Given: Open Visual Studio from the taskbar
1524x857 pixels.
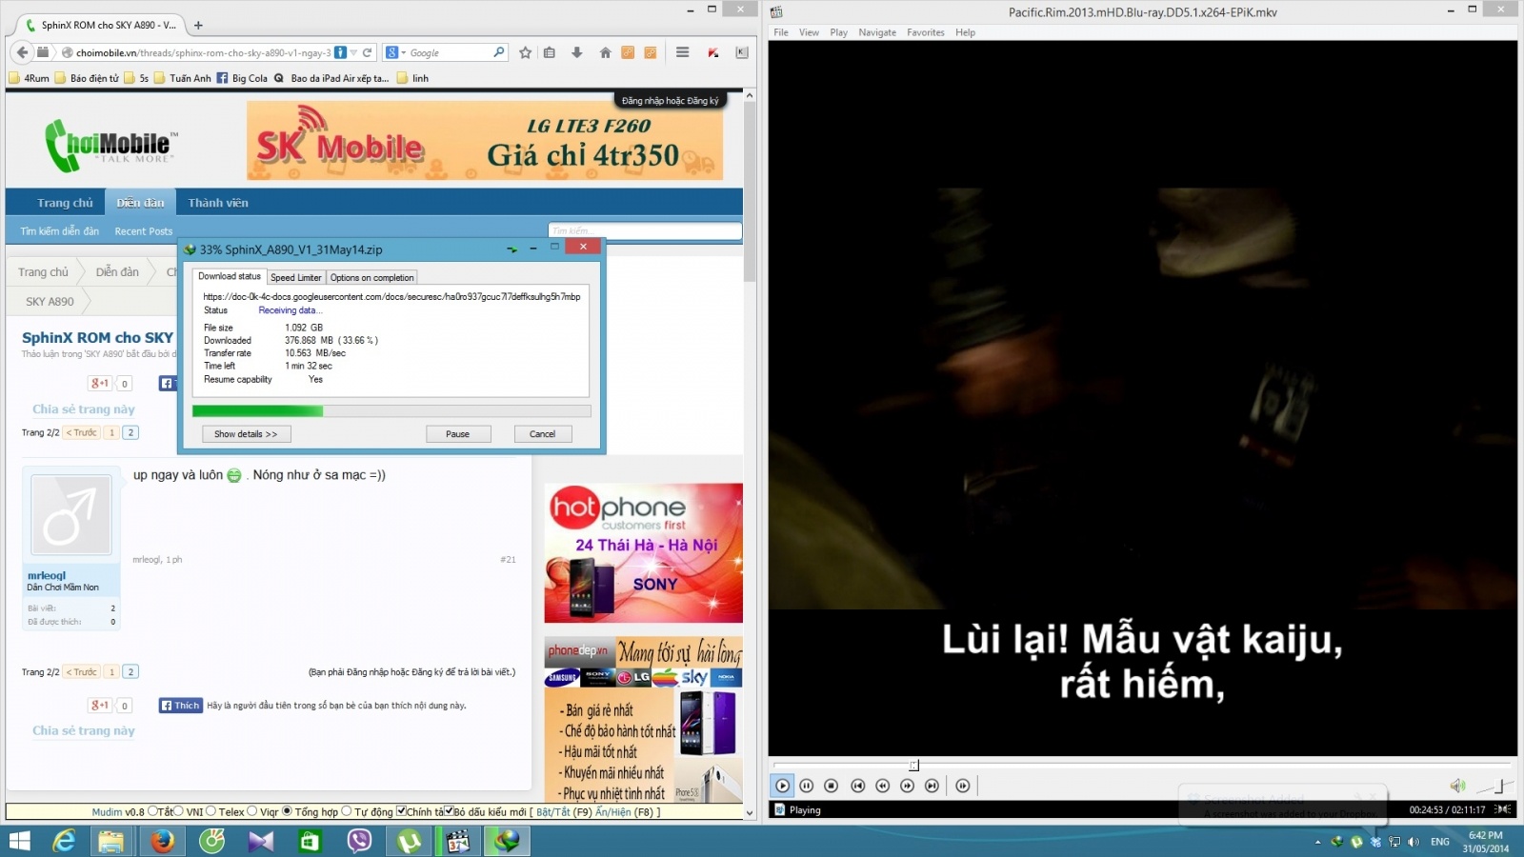Looking at the screenshot, I should pyautogui.click(x=261, y=841).
